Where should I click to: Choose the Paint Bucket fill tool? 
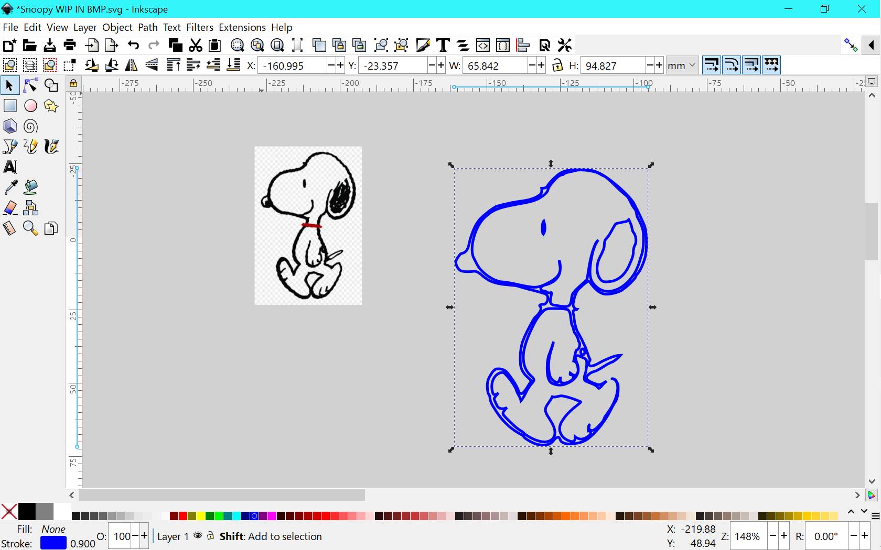pyautogui.click(x=30, y=188)
